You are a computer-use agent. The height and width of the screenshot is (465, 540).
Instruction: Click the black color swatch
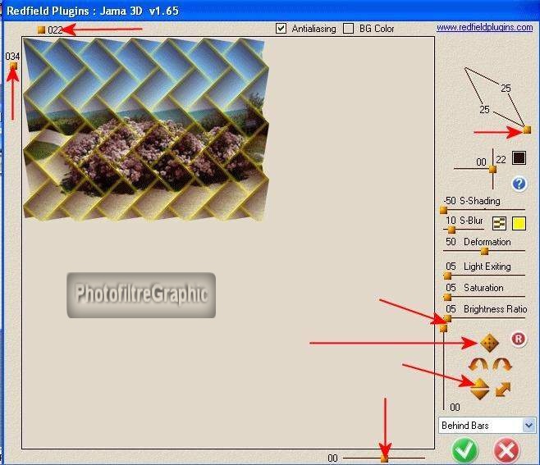pos(519,157)
